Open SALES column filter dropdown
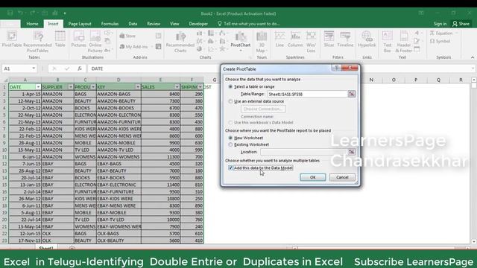 coord(177,87)
